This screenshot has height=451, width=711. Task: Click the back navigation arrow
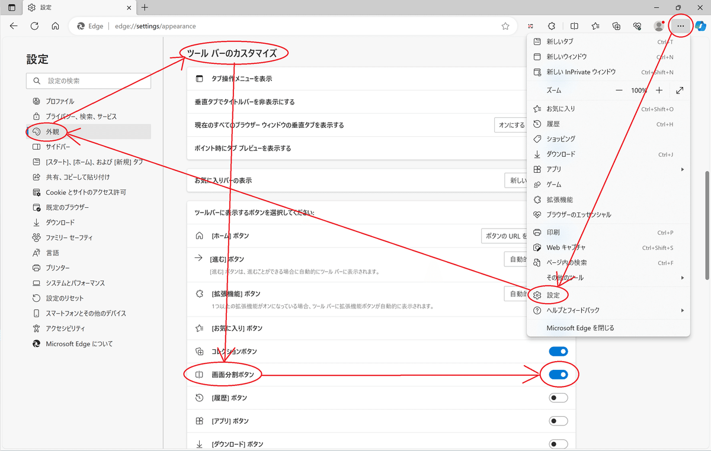click(14, 26)
